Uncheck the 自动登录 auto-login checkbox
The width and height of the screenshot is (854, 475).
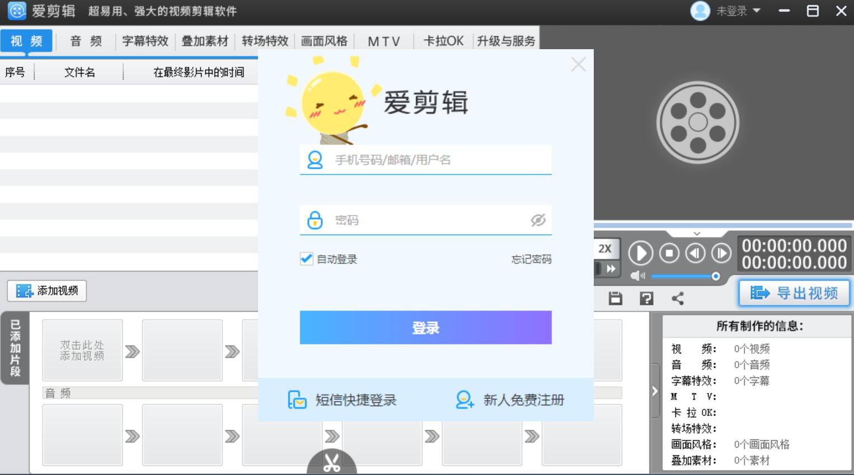pyautogui.click(x=306, y=259)
